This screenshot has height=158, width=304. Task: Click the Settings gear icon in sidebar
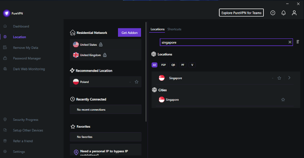coord(5,151)
